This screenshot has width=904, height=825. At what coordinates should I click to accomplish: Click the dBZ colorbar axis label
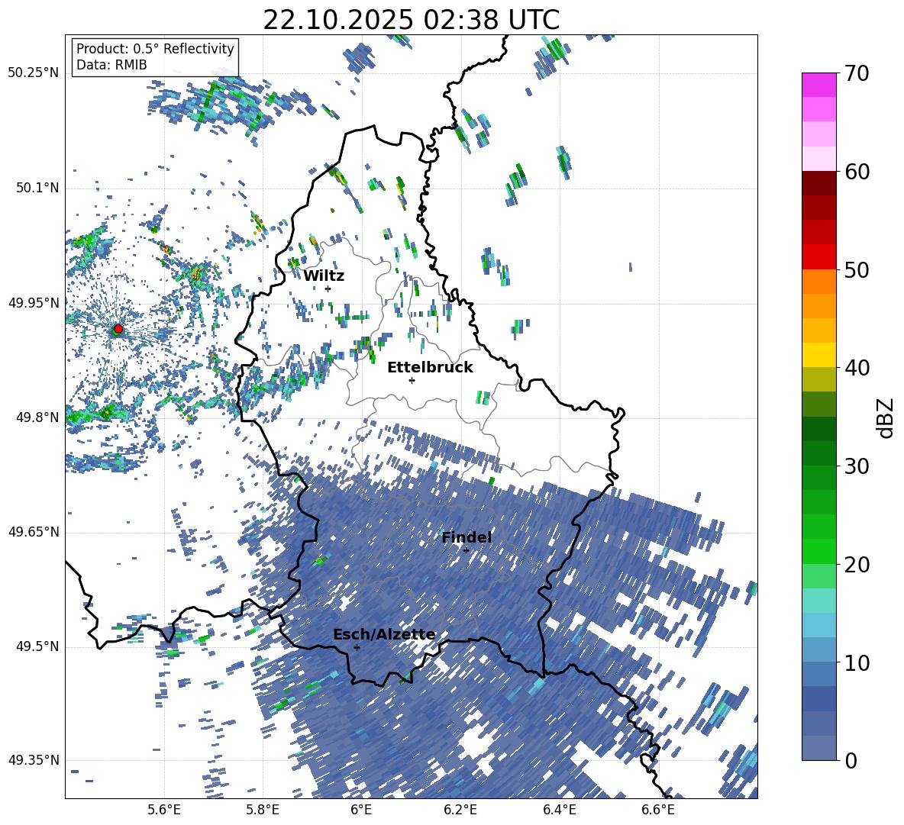(x=886, y=417)
